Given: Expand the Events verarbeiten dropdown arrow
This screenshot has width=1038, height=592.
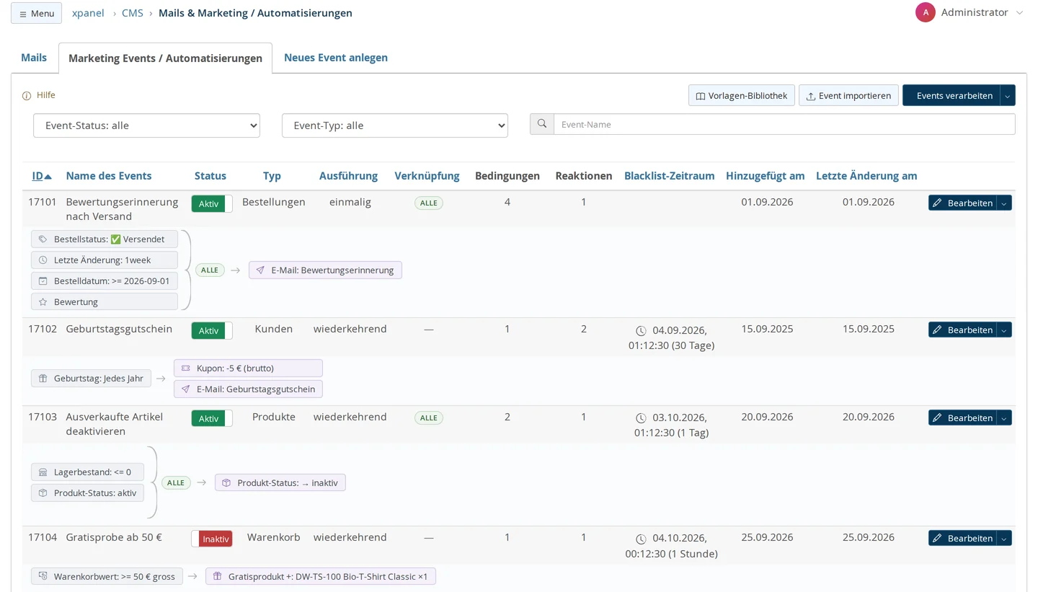Looking at the screenshot, I should (x=1008, y=95).
